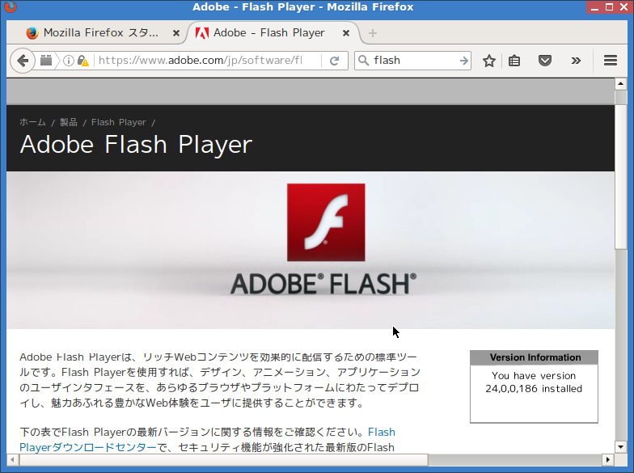The height and width of the screenshot is (473, 634).
Task: Click the URL address field
Action: [201, 61]
